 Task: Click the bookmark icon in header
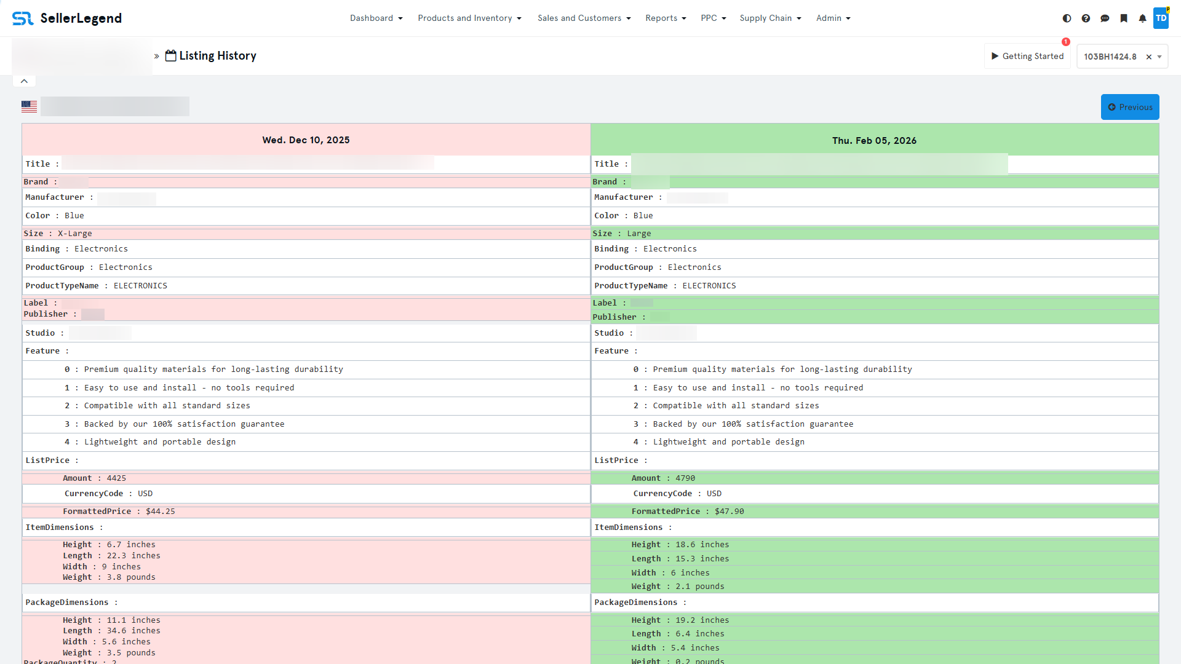click(x=1124, y=18)
